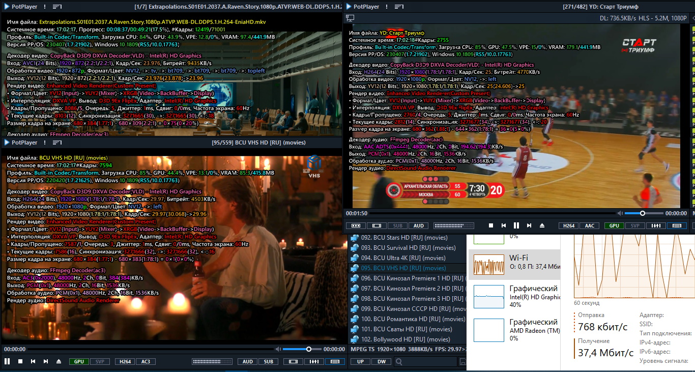Screen dimensions: 695x372
Task: Click the monitor icon below PotPlayer in Старт Триумф window
Action: pos(350,18)
